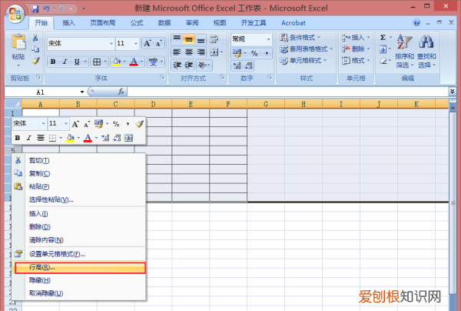Image resolution: width=461 pixels, height=311 pixels.
Task: Click the large Paste clipboard icon
Action: (18, 42)
